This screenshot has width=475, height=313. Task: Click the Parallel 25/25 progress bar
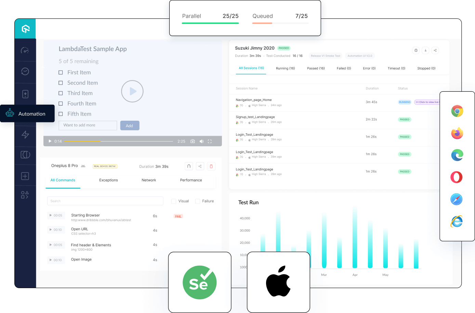click(x=210, y=23)
